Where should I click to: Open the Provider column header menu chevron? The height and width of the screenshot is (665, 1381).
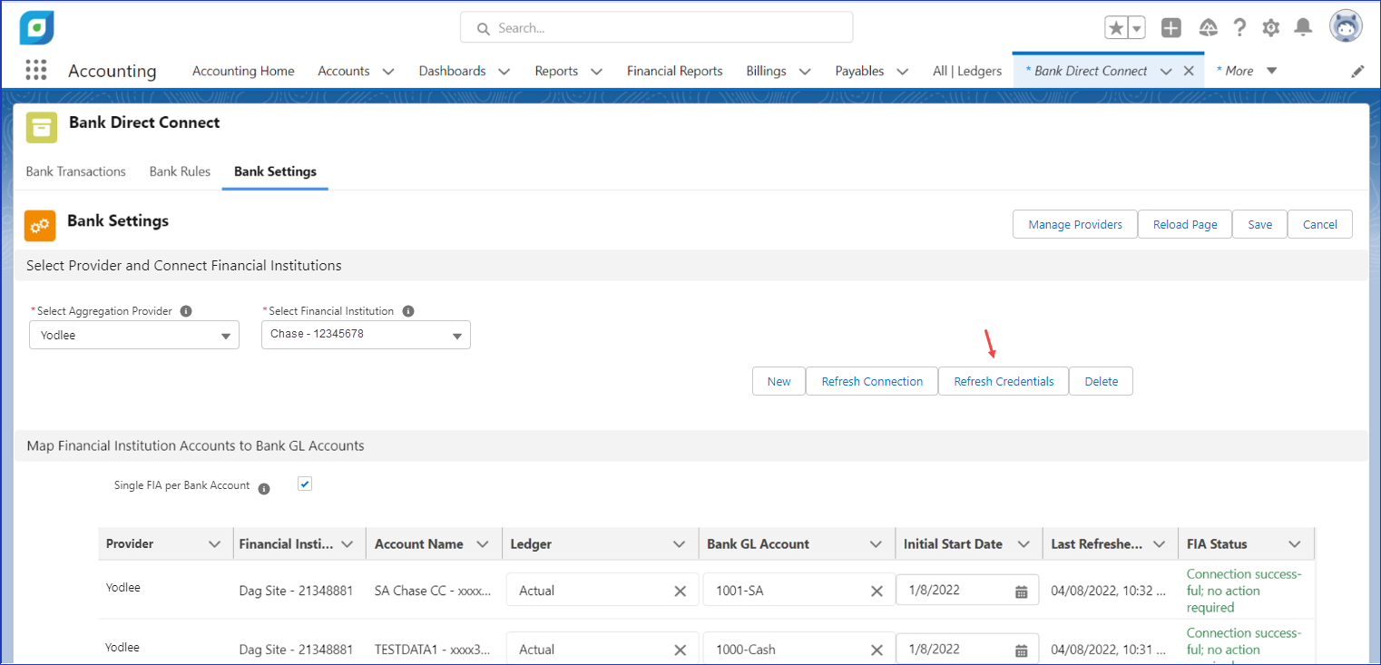coord(215,544)
